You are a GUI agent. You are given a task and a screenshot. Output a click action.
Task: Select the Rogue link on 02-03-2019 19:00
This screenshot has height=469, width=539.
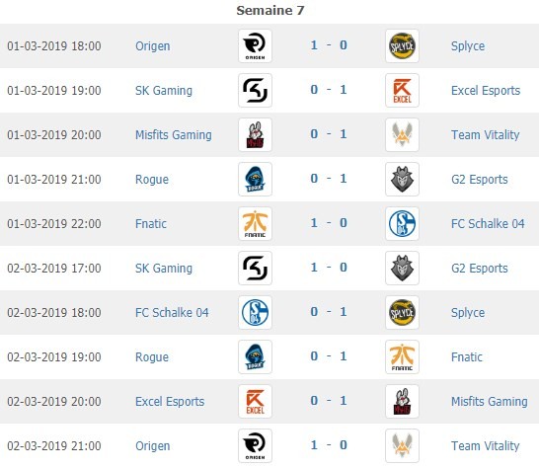(152, 357)
